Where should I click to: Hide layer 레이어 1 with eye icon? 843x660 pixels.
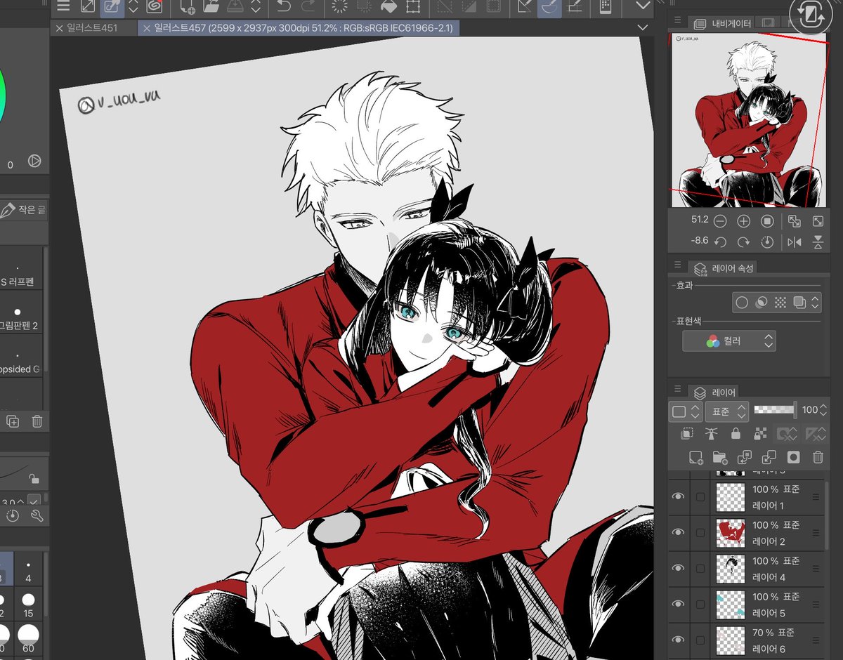[x=678, y=496]
